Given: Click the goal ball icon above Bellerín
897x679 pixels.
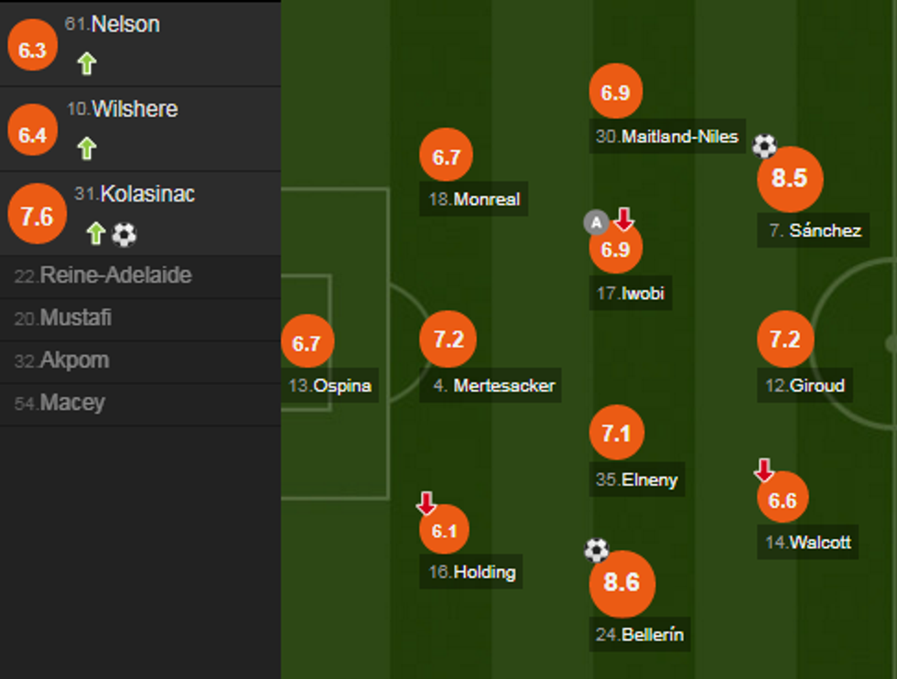Looking at the screenshot, I should [597, 550].
